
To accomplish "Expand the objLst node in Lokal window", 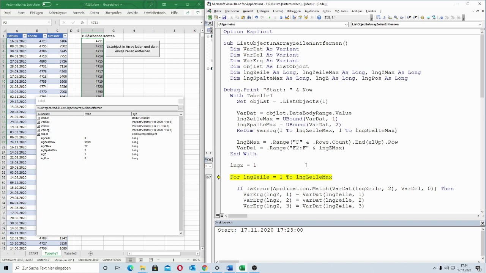I will pos(38,134).
